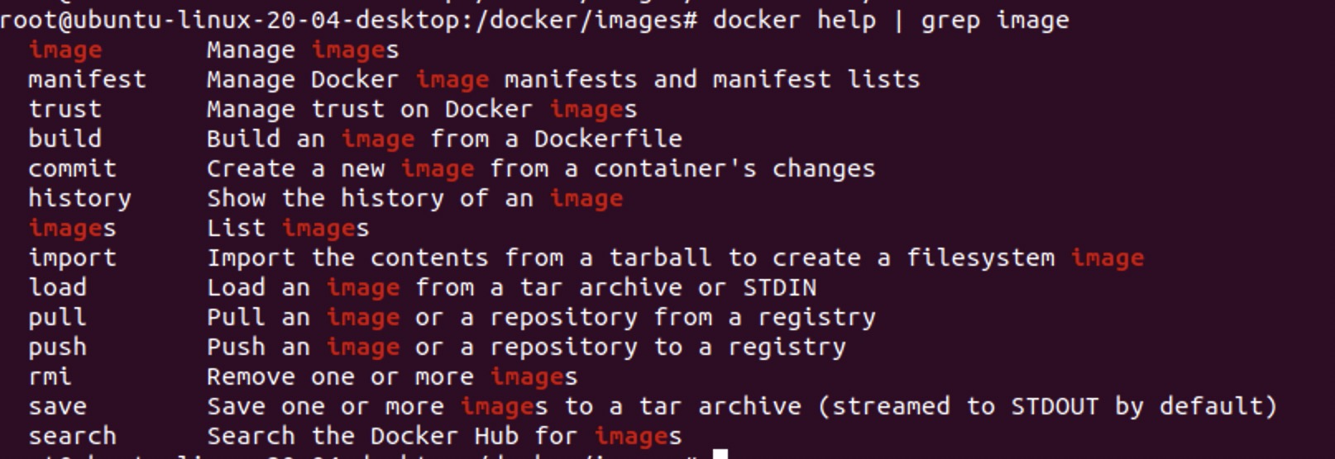Click the word 'Dockerfile' in build description
The image size is (1335, 459).
point(608,140)
